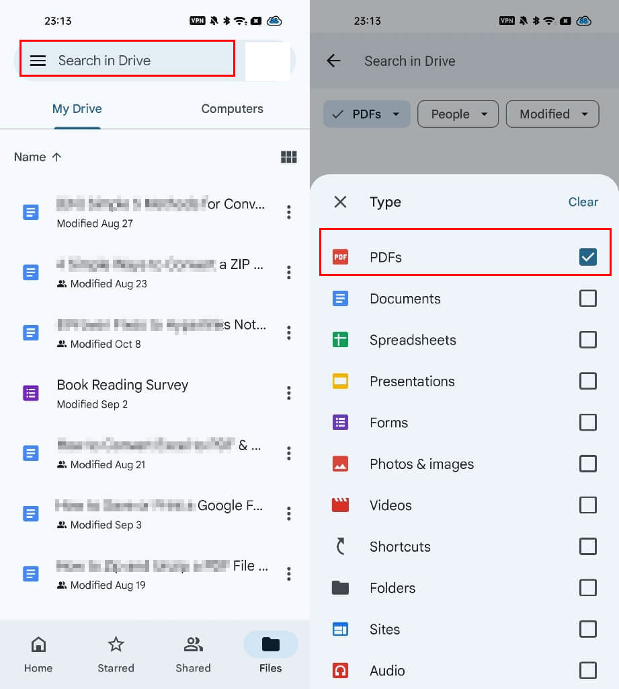Open more options for file modified Oct 8

pyautogui.click(x=288, y=332)
